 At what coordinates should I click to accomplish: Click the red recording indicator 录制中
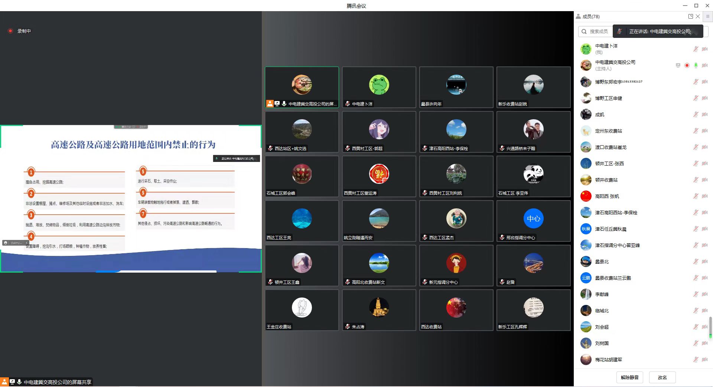pos(11,31)
